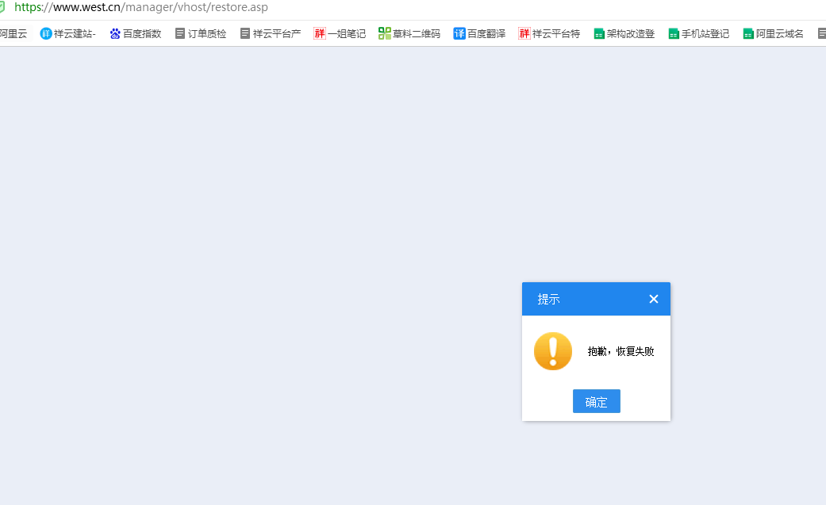
Task: Click the 草料二维码 QR code favicon
Action: (x=384, y=33)
